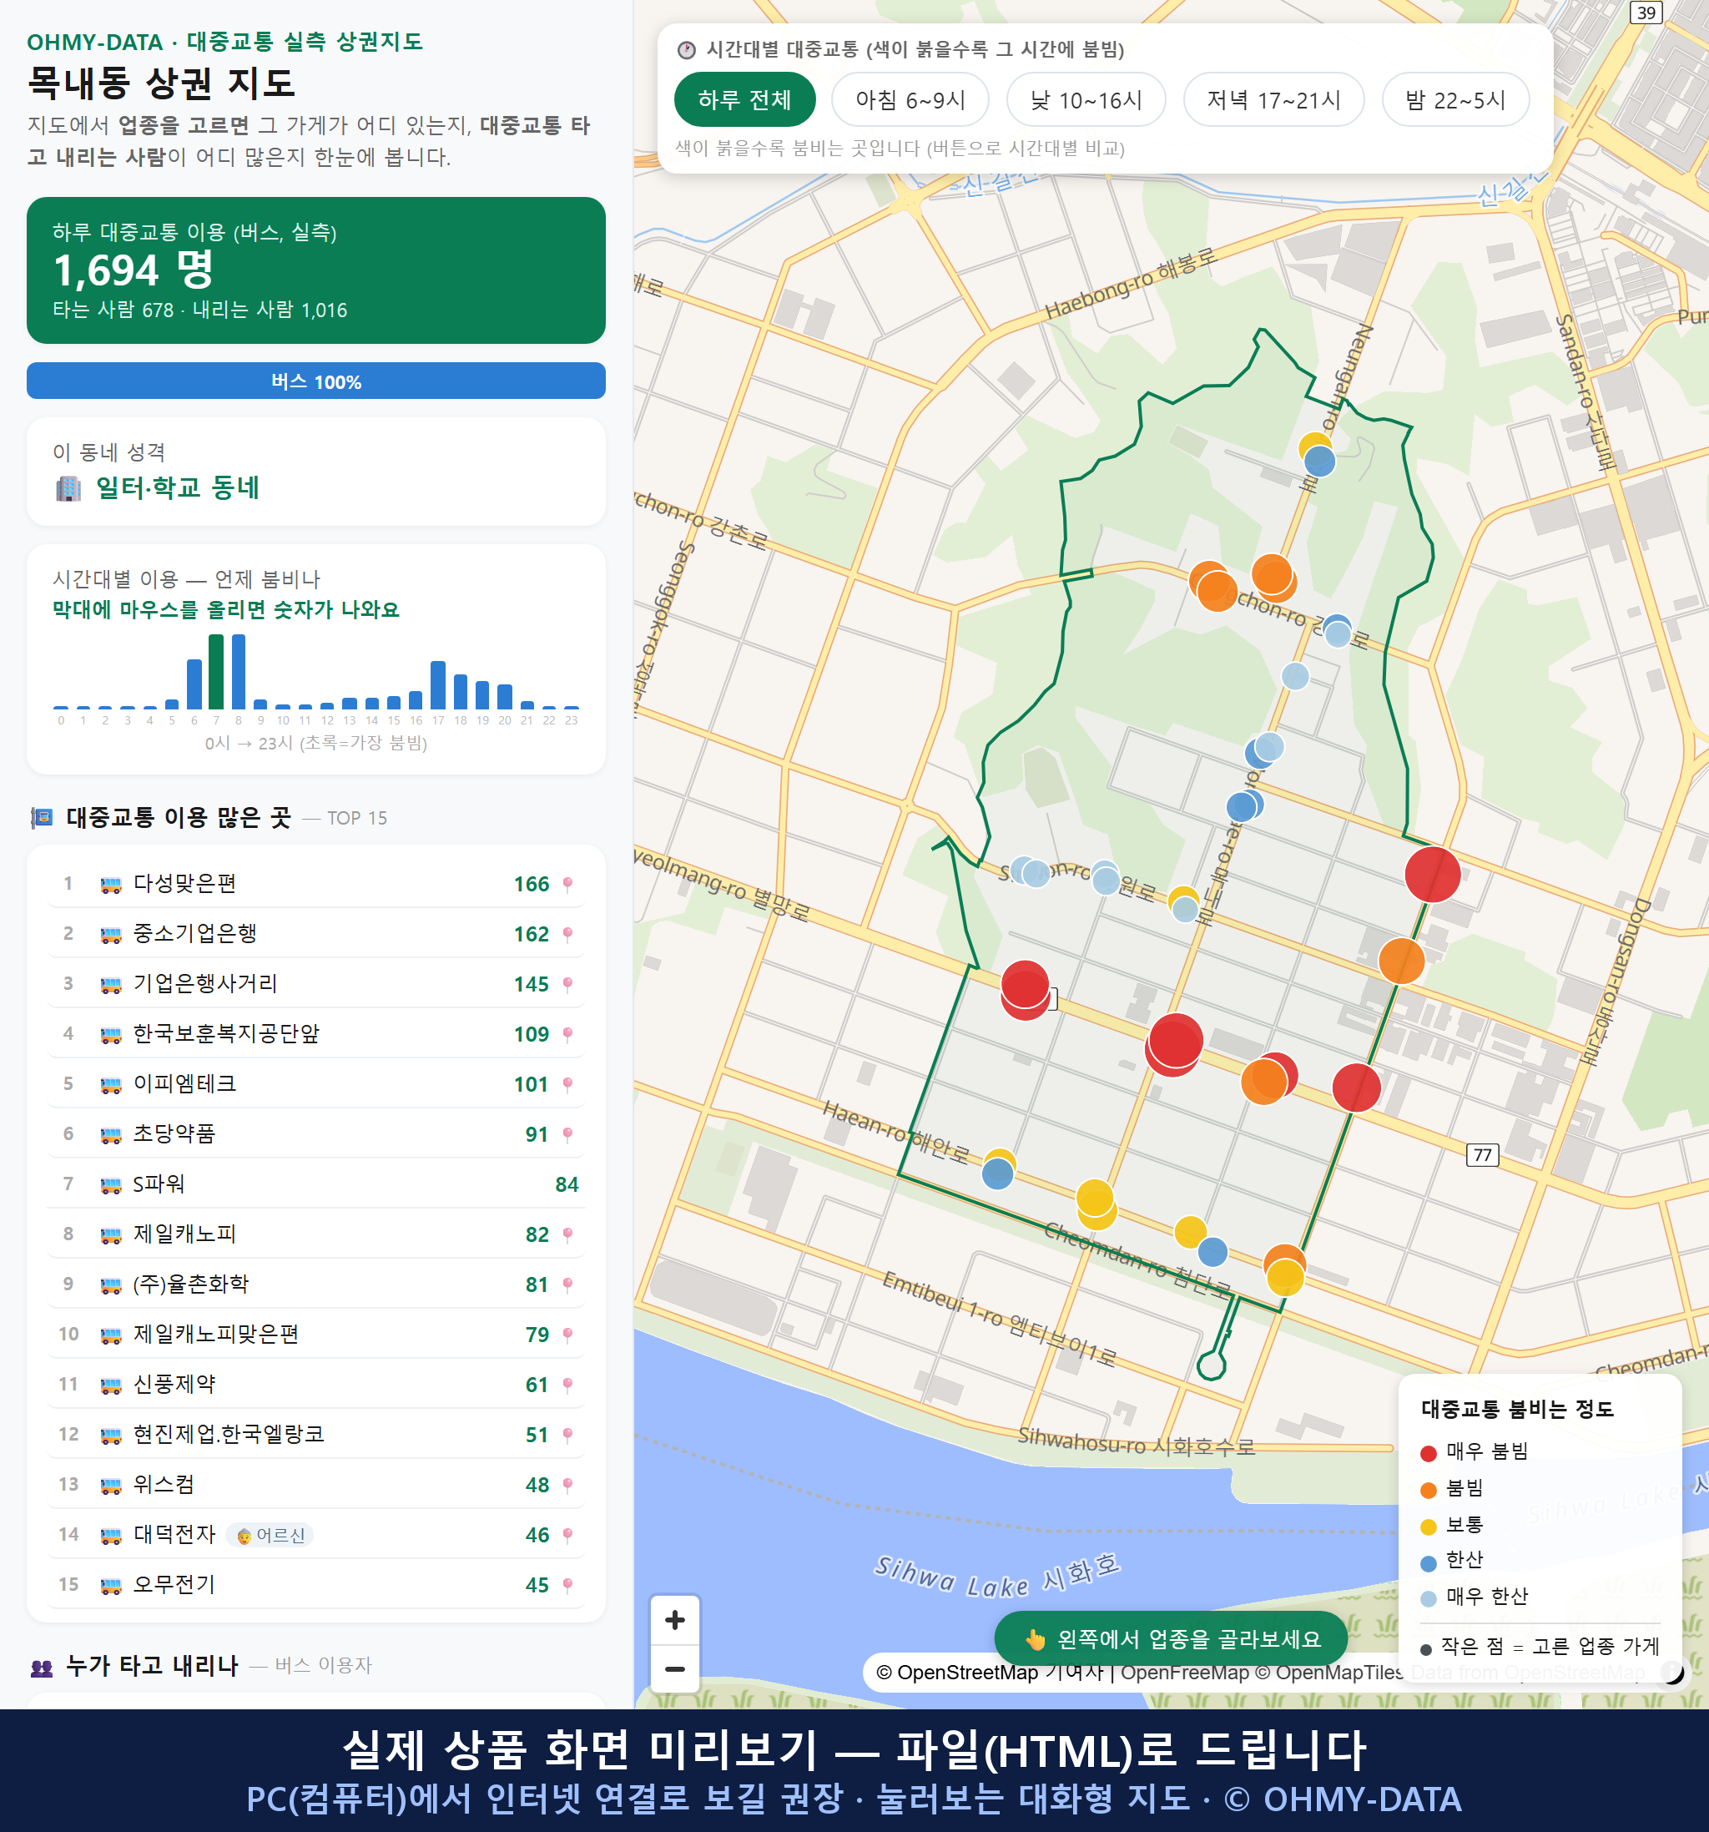Click the value 84 on the S파워 row

pos(567,1184)
